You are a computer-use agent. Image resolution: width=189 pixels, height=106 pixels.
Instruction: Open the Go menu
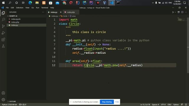(32, 8)
